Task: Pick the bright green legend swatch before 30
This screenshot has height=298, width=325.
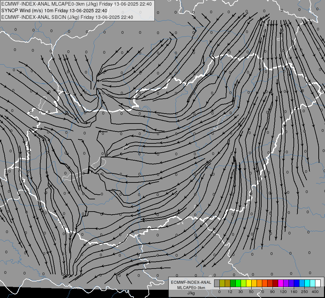Action: click(x=238, y=283)
